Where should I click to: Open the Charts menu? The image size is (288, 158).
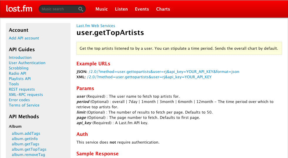(163, 9)
